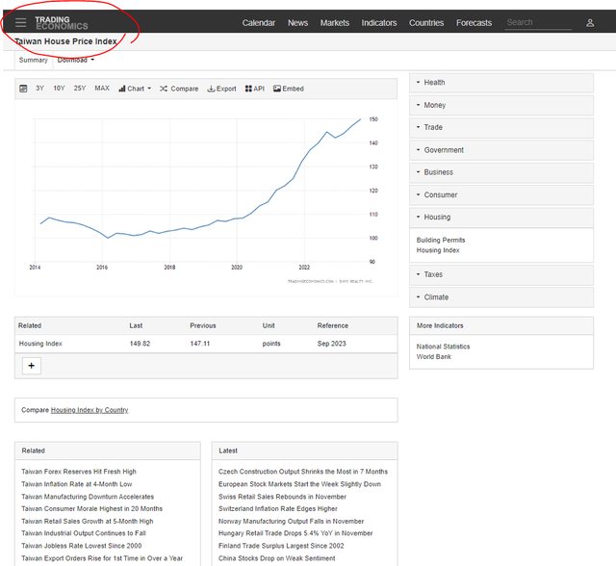Viewport: 616px width, 566px height.
Task: Click the Search input field
Action: tap(537, 22)
